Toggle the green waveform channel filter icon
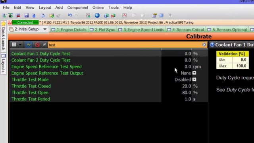Screen dimensions: 254x143 [x=29, y=44]
